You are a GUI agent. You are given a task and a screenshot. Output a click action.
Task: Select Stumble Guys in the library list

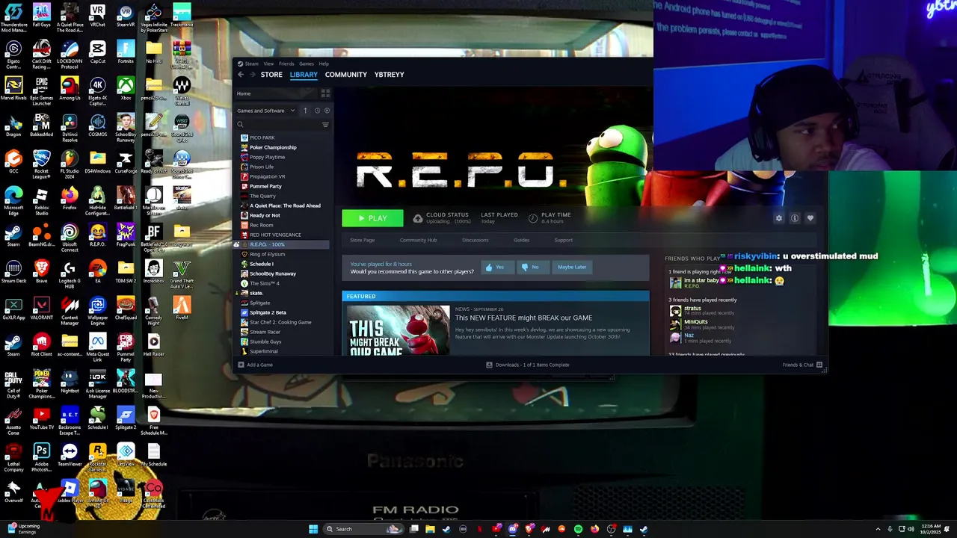(x=265, y=341)
